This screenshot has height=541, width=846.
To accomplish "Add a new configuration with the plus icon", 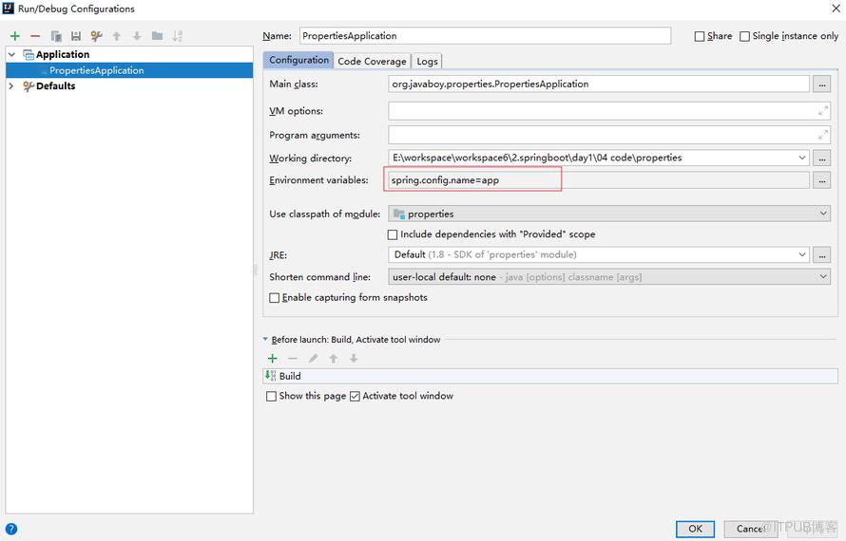I will (15, 36).
